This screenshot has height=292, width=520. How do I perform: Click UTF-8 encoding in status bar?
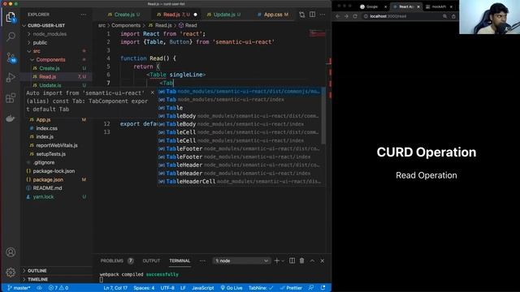coord(167,288)
